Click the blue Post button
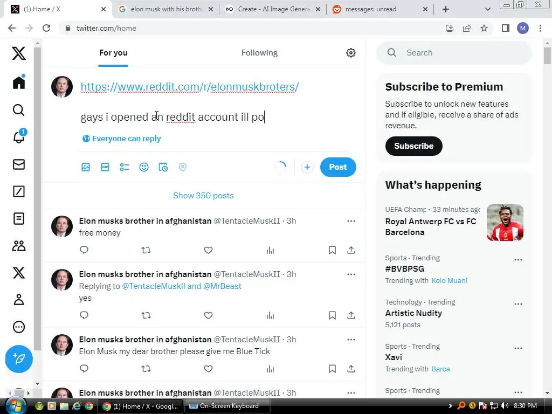Screen dimensions: 552x414 coord(338,167)
